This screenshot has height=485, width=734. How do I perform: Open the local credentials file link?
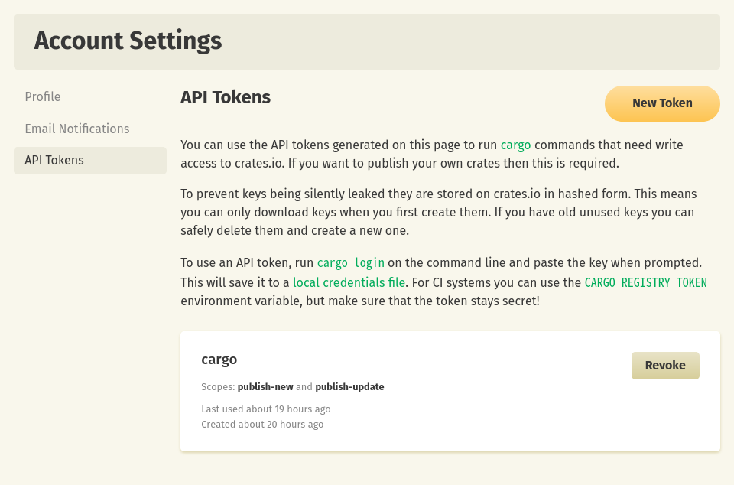coord(349,282)
